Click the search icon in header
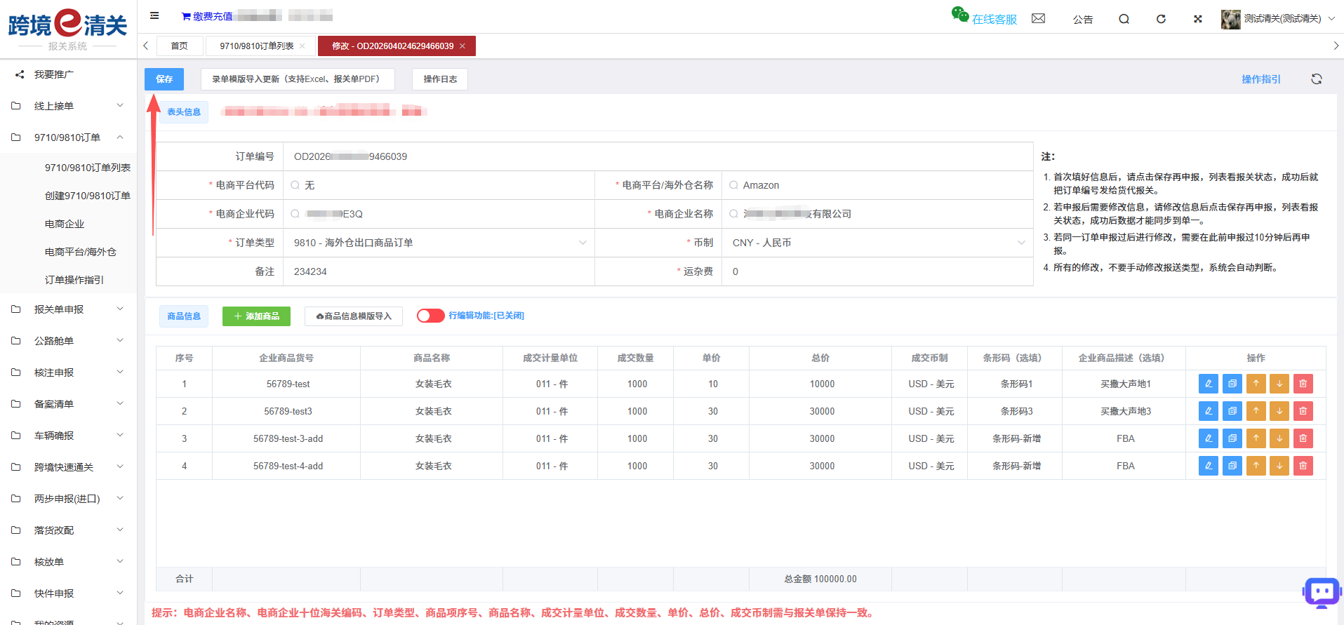 pyautogui.click(x=1124, y=19)
